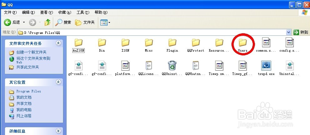Select the first gf-confi... file
310x135 pixels.
tap(79, 68)
